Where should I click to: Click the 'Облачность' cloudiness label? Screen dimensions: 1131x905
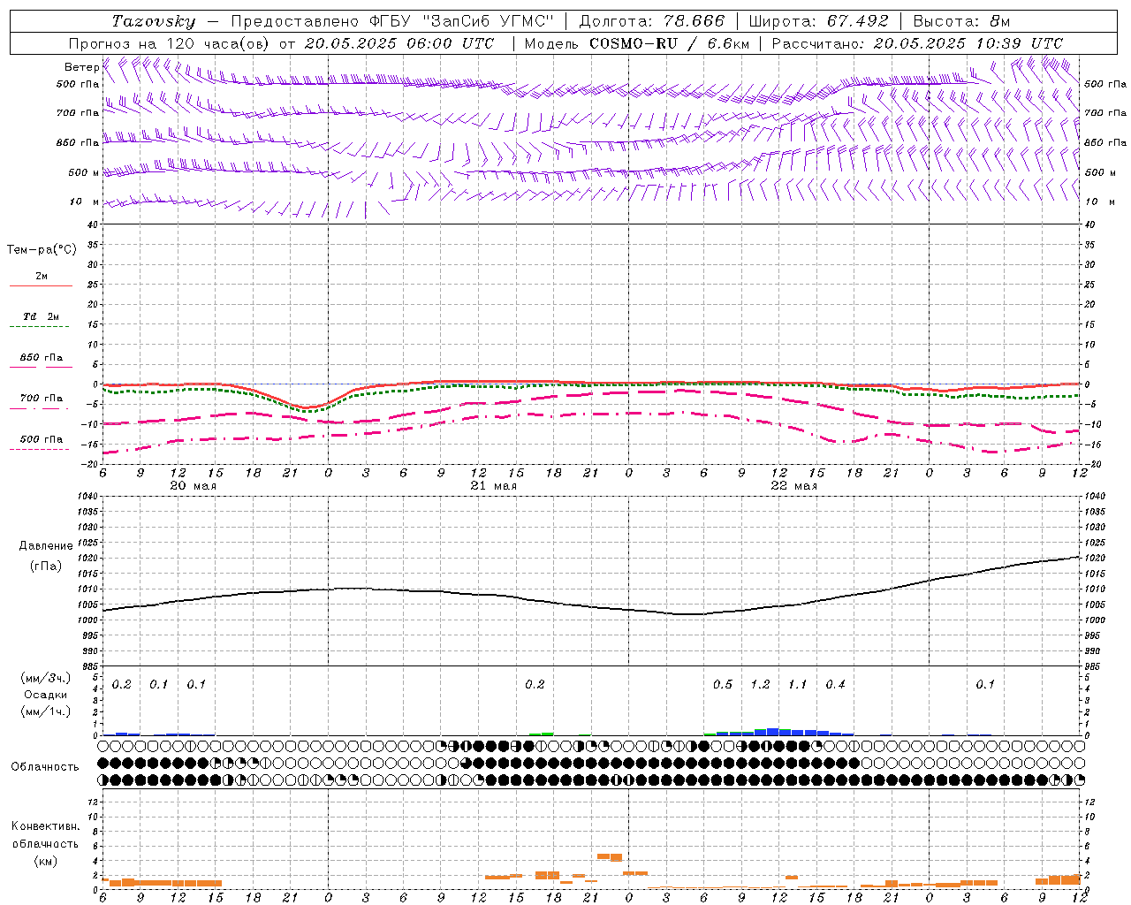coord(45,766)
